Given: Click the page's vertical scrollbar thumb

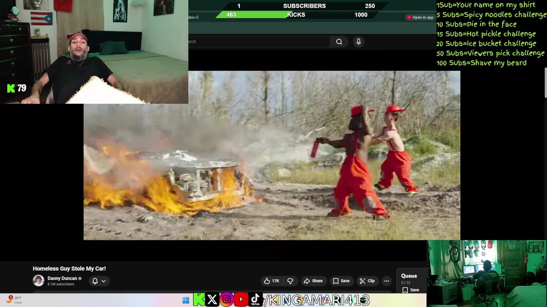Looking at the screenshot, I should click(545, 83).
